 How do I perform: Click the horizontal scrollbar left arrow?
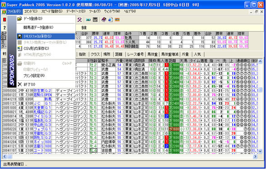tap(5, 157)
